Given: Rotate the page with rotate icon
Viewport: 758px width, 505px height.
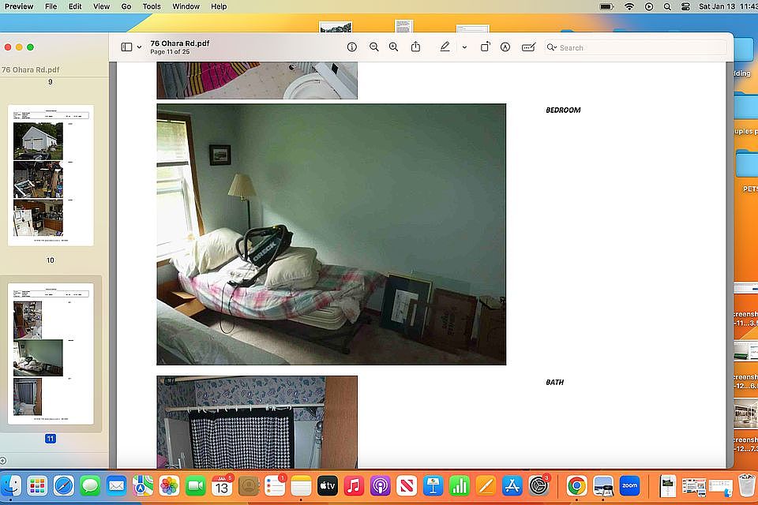Looking at the screenshot, I should coord(485,47).
